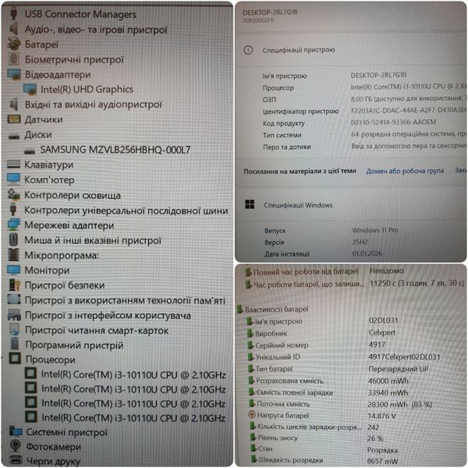This screenshot has height=468, width=468.
Task: Click the Тип батареї value Перезарядний LiP
Action: tap(398, 369)
